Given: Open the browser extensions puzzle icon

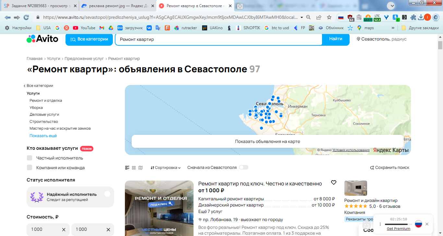Looking at the screenshot, I should click(x=413, y=17).
